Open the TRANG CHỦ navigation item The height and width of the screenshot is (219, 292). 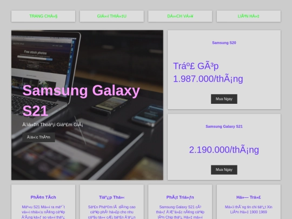43,16
